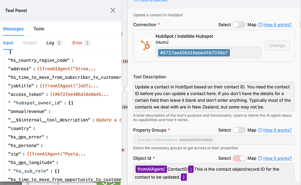Click the "__$$internal__tool_description" key
The width and height of the screenshot is (301, 185).
coord(49,120)
